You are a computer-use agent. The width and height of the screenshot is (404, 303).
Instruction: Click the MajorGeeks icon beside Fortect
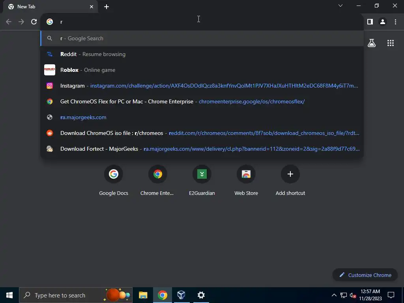click(x=50, y=149)
